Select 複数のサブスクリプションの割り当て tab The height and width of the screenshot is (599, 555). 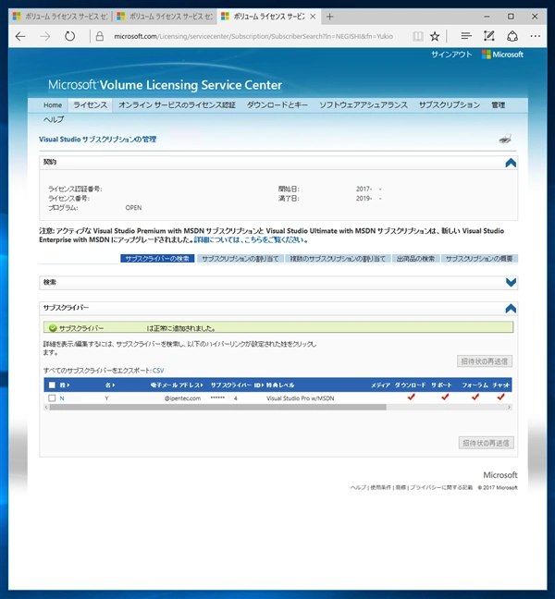338,259
